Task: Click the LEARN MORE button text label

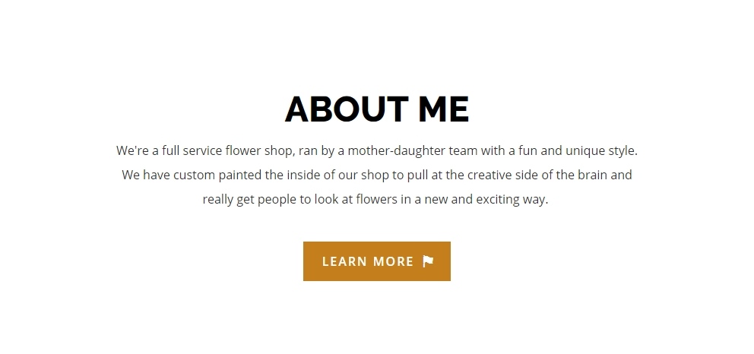Action: 368,261
